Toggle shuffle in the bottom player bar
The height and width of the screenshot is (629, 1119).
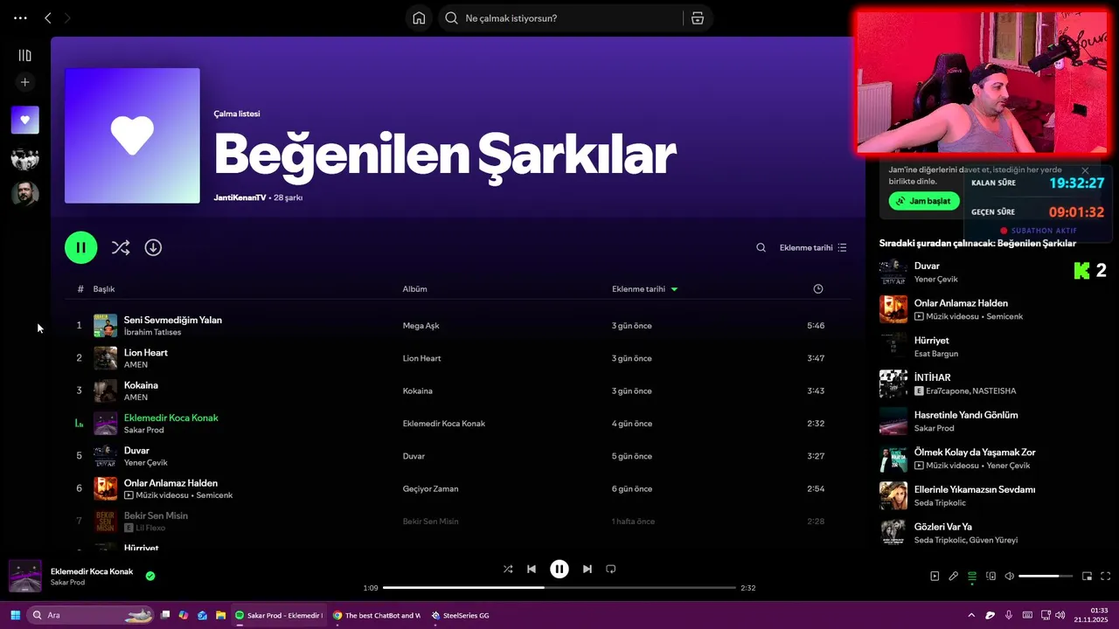coord(508,569)
